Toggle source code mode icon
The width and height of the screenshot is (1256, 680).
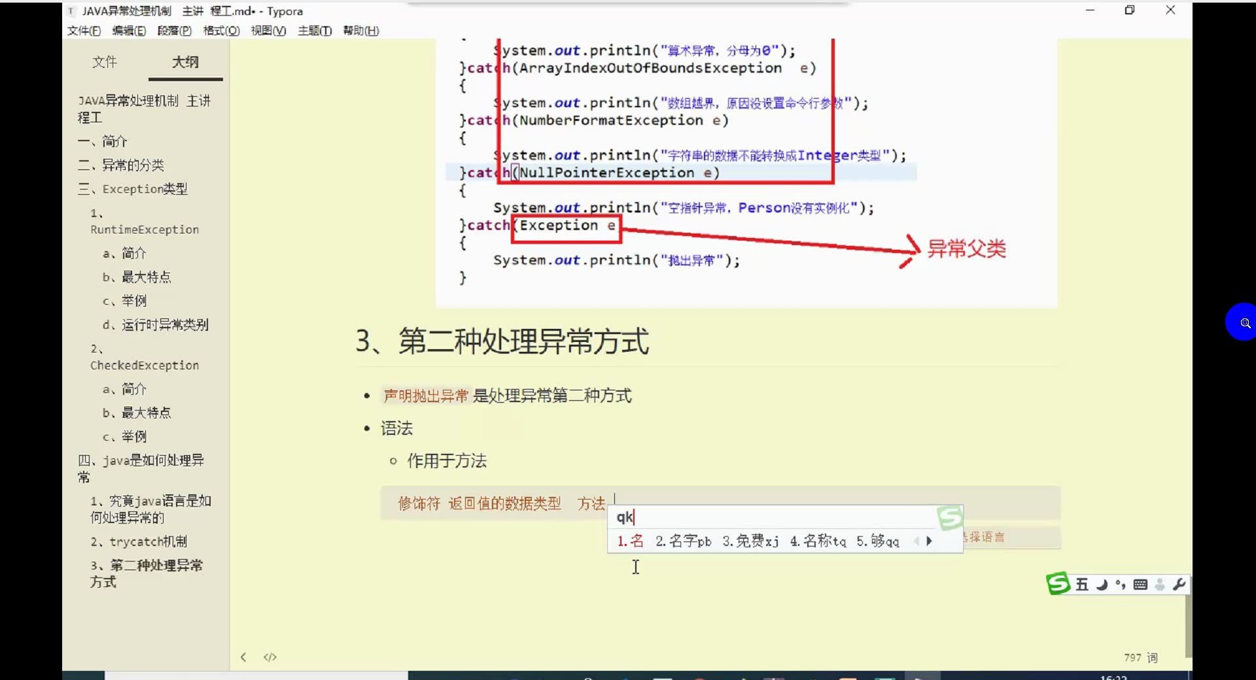(x=270, y=657)
